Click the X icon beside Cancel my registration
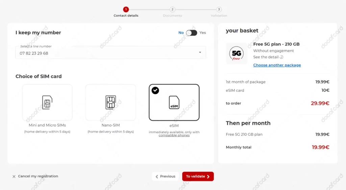Viewport: 346px width, 190px height. click(x=14, y=176)
